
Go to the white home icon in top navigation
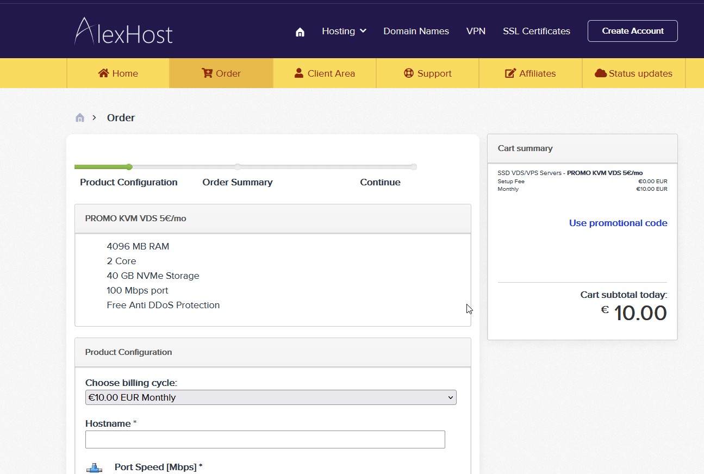click(300, 32)
